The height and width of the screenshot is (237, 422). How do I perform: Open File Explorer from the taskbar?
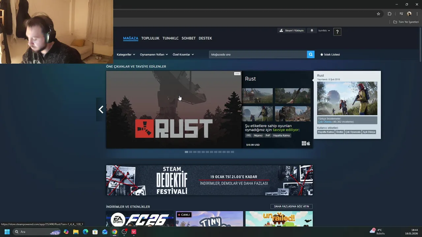pos(76,232)
